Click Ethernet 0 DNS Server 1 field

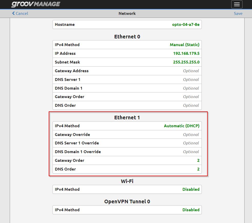coord(127,79)
